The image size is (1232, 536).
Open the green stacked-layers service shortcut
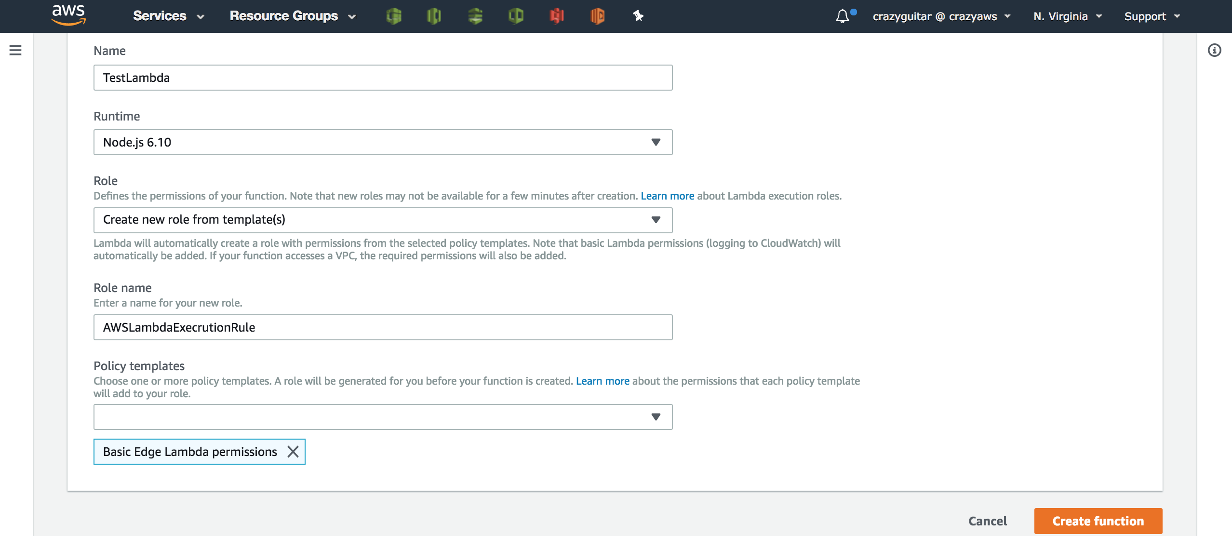475,16
